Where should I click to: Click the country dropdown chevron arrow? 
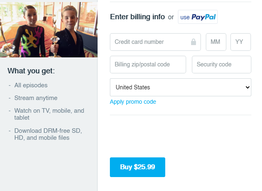(248, 87)
